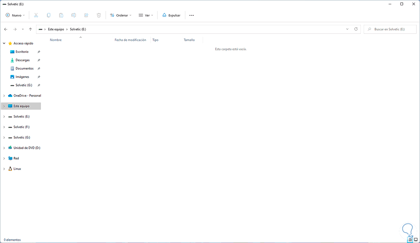Open the Nuevo dropdown menu
The width and height of the screenshot is (420, 243).
(15, 15)
